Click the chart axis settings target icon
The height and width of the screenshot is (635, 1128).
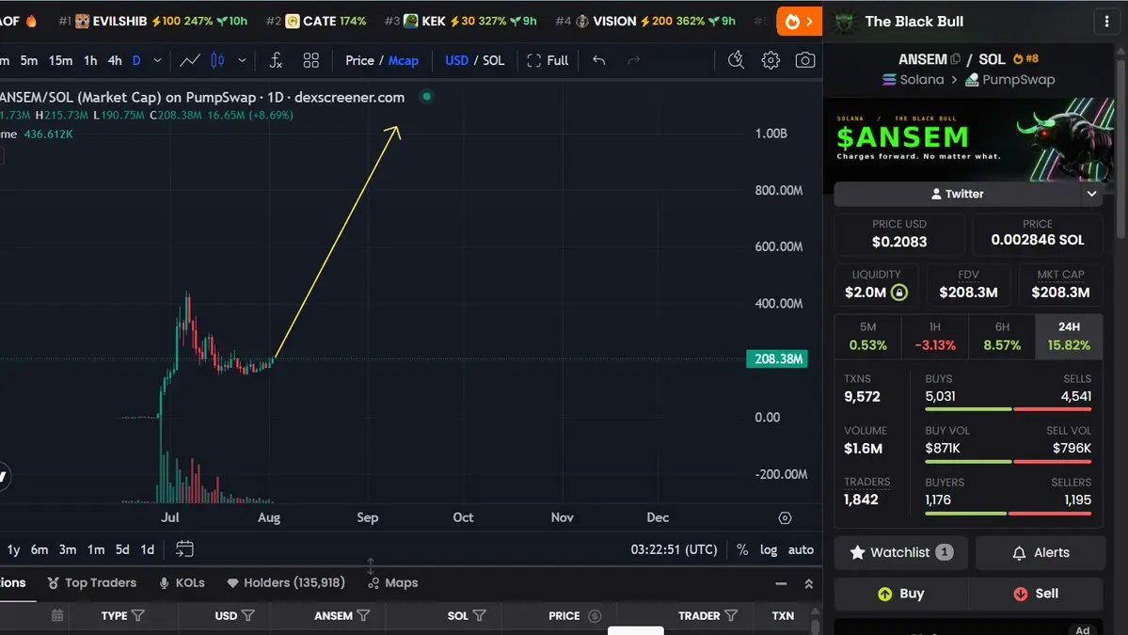click(x=785, y=517)
